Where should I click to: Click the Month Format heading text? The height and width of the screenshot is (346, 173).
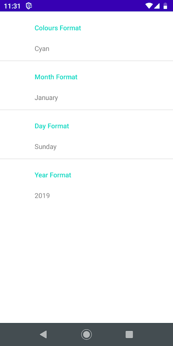pos(56,77)
